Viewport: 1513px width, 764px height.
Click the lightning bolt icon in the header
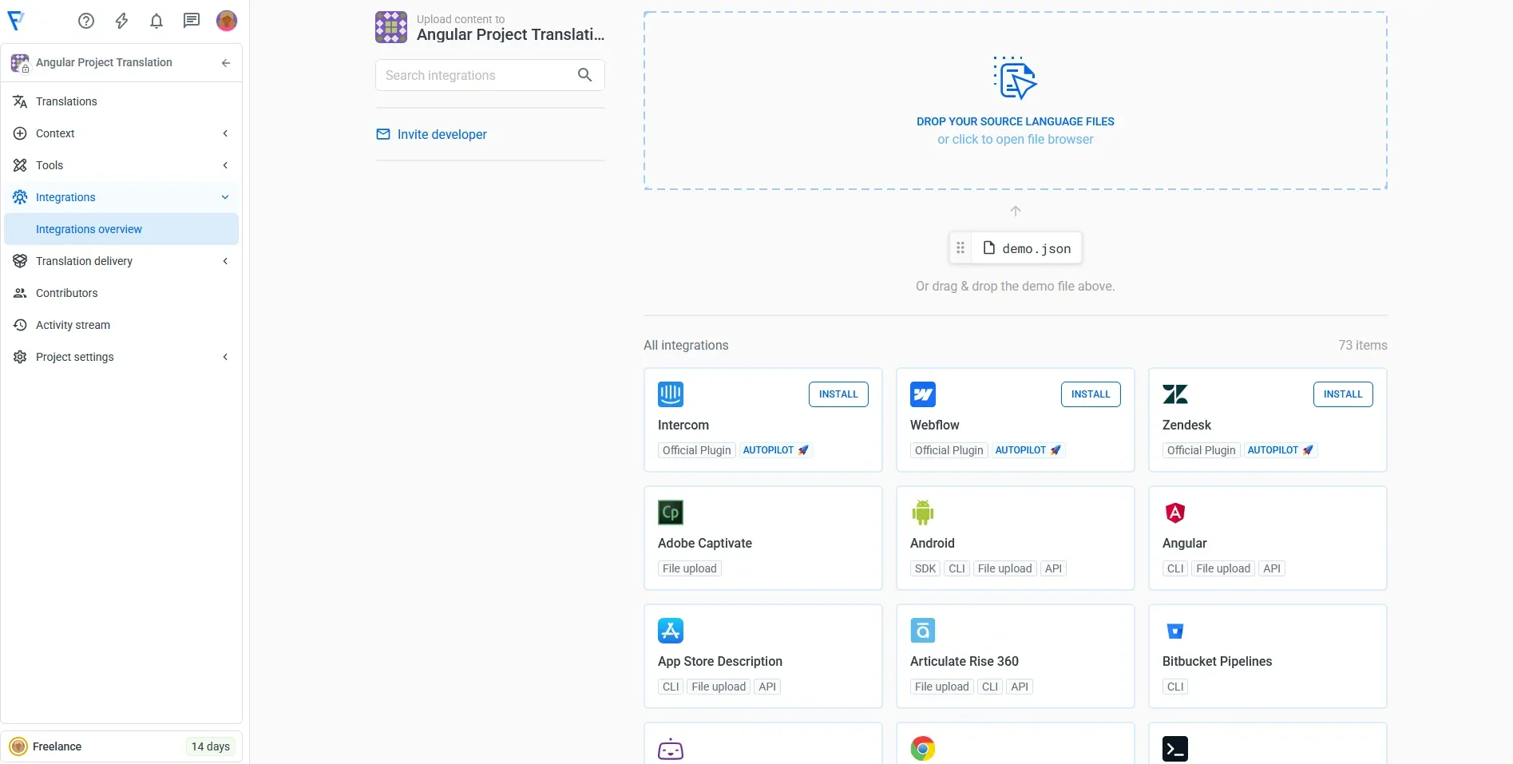(121, 21)
